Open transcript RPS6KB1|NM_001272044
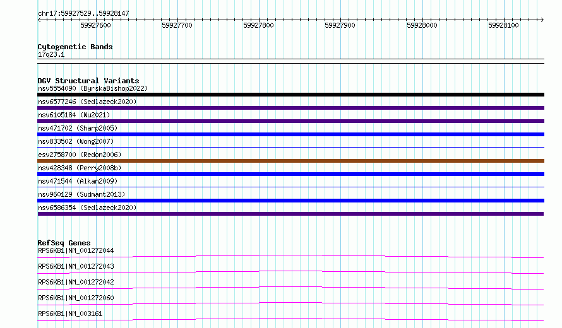Viewport: 562px width, 328px height. pos(76,250)
